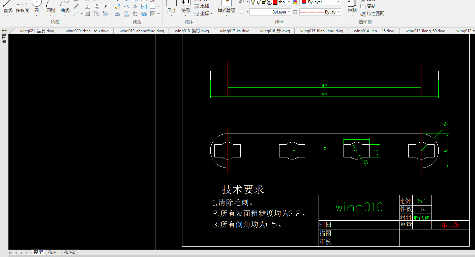This screenshot has height=257, width=475.
Task: Click the offset tool icon in 修改 panel
Action: [118, 14]
